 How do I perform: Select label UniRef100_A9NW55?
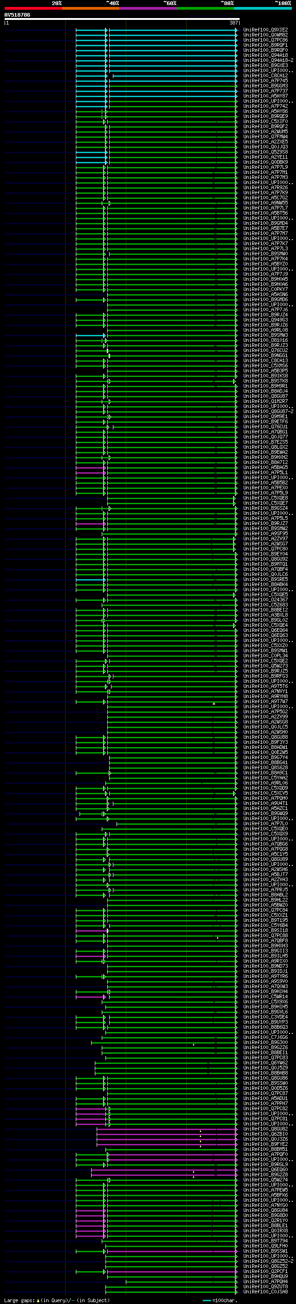[x=265, y=203]
